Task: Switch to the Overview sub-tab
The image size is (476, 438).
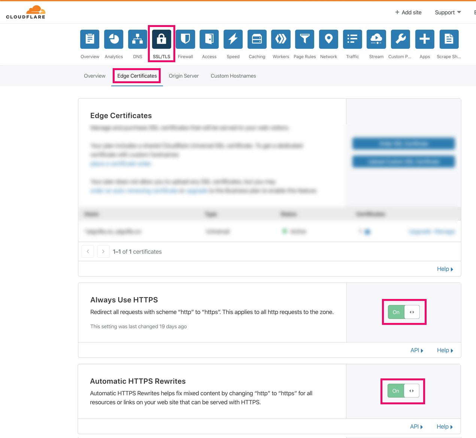Action: click(95, 76)
